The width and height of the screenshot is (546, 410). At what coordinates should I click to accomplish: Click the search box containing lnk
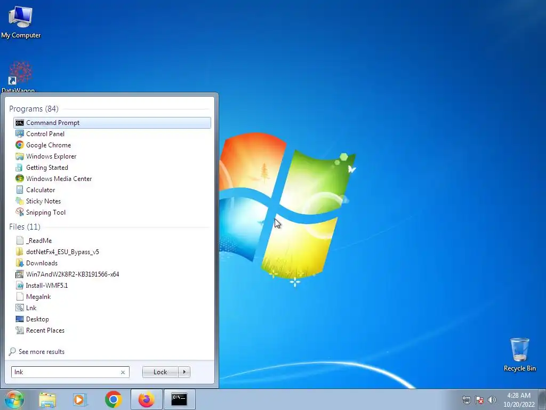pyautogui.click(x=70, y=372)
